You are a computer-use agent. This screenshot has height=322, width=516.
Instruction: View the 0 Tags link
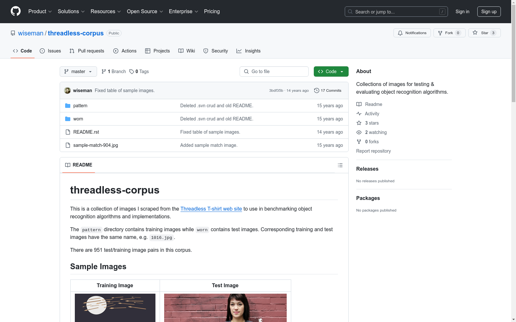pyautogui.click(x=139, y=71)
